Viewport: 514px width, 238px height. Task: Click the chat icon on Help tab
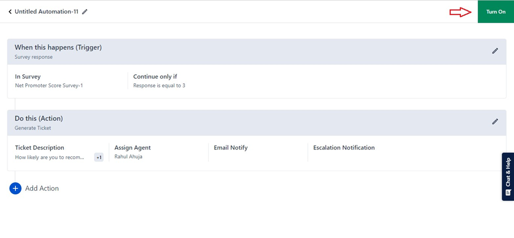pyautogui.click(x=508, y=193)
